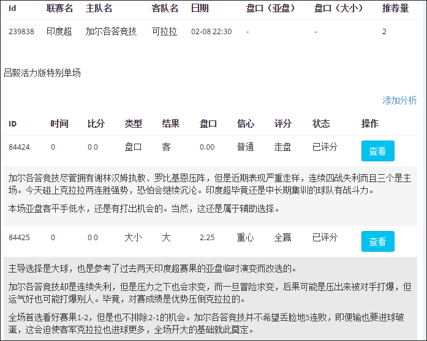The height and width of the screenshot is (341, 427).
Task: Click analysis ID 84425
Action: 19,238
